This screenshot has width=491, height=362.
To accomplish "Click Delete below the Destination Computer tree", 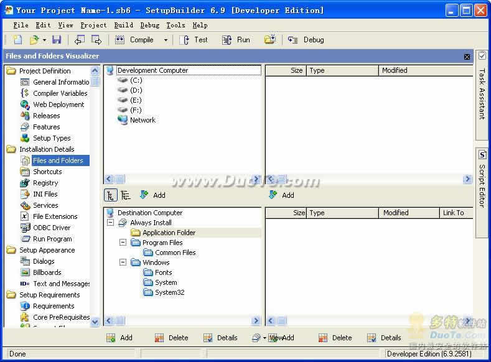I will click(172, 338).
